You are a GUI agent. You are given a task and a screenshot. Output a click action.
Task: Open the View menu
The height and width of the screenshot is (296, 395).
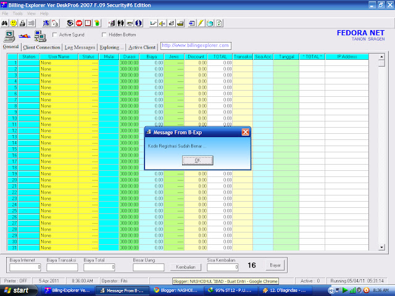pyautogui.click(x=31, y=14)
